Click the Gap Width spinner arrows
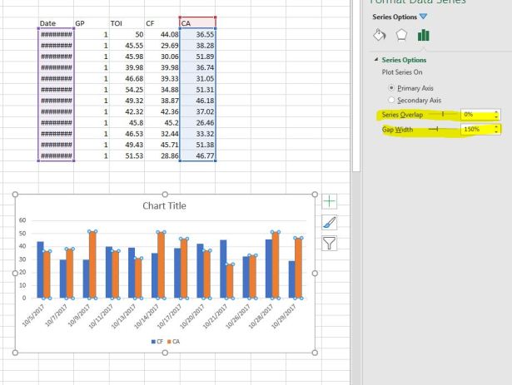512x385 pixels. [496, 130]
